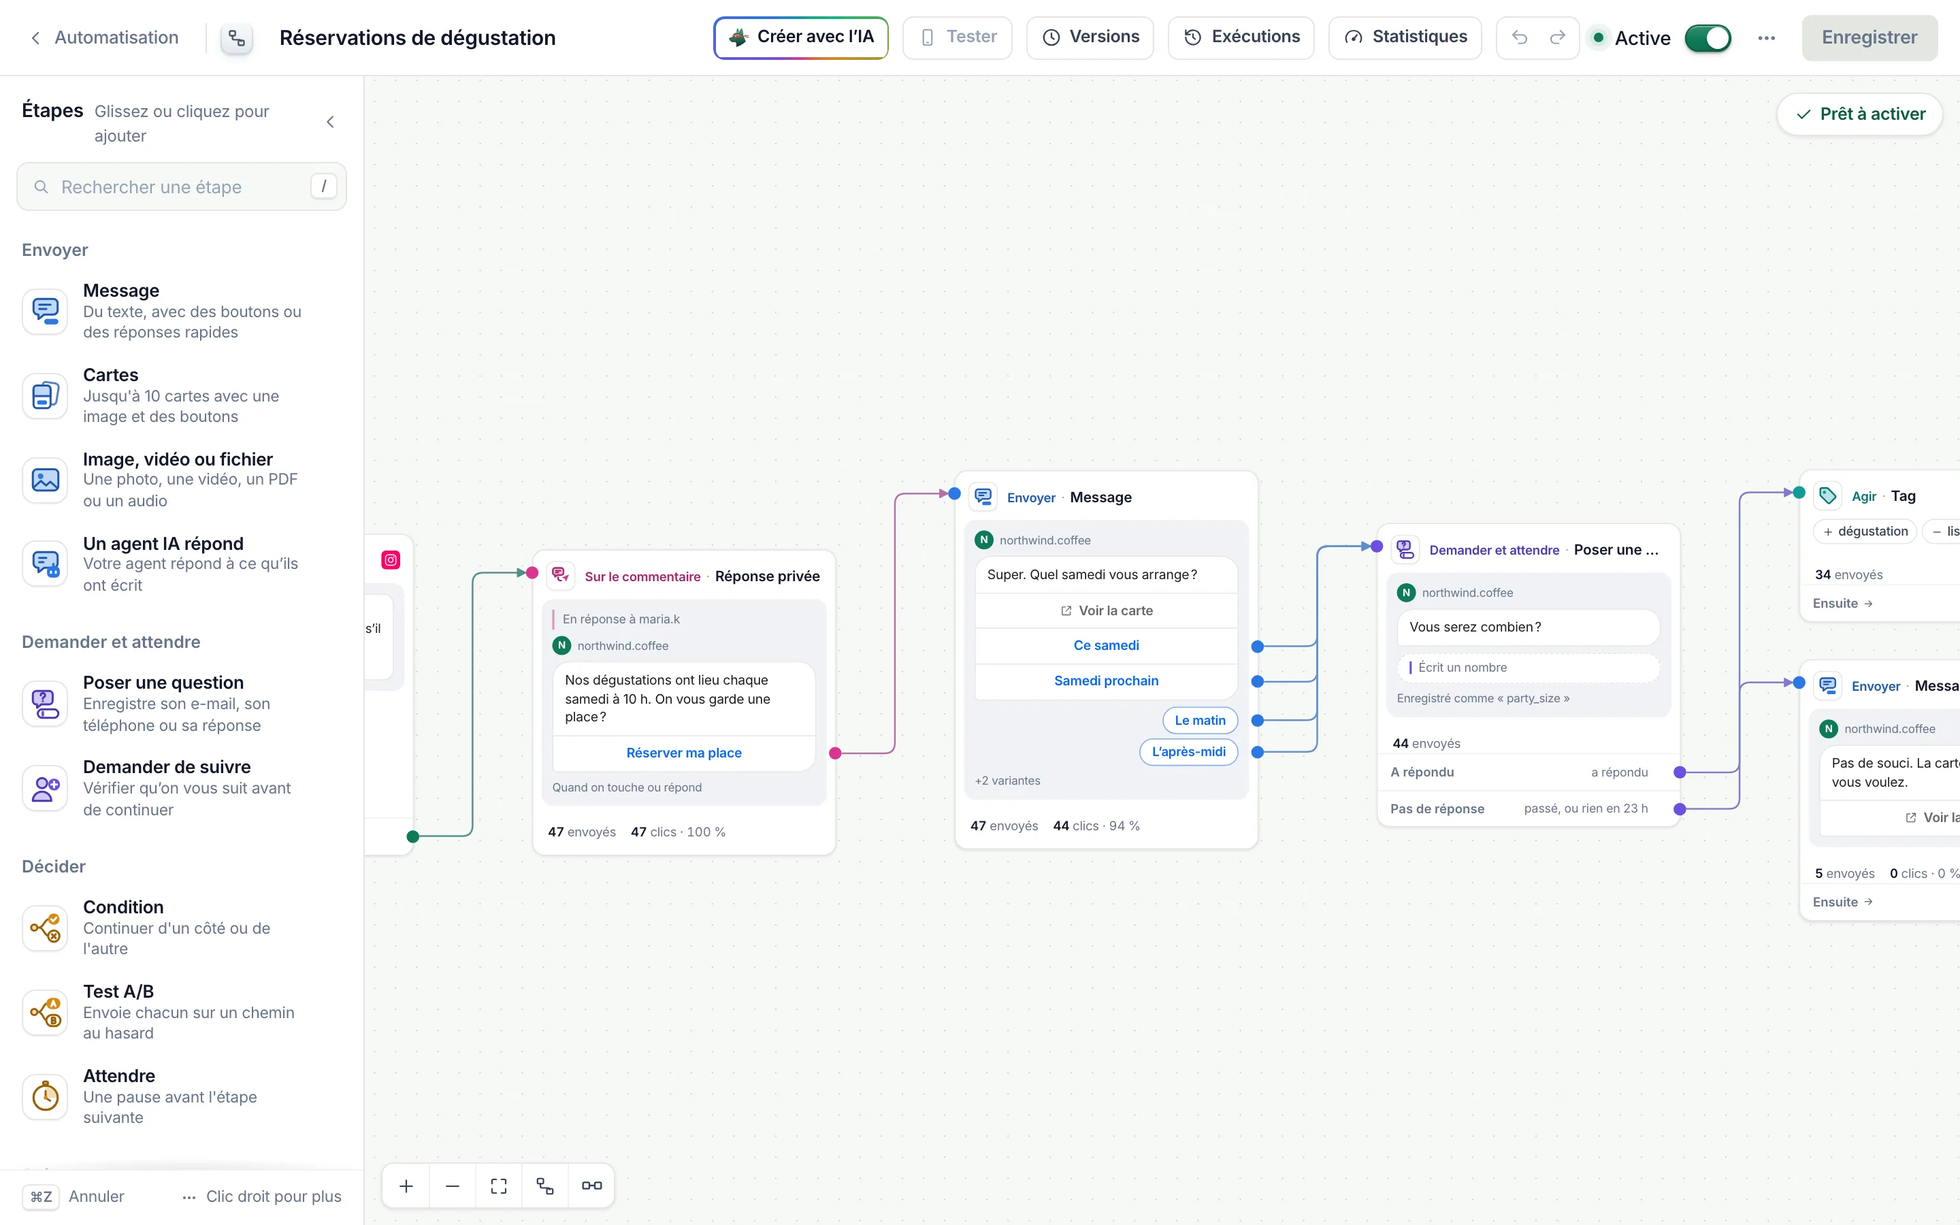Select the Ce samedi option
Screen dimensions: 1960x1225
click(x=1107, y=646)
